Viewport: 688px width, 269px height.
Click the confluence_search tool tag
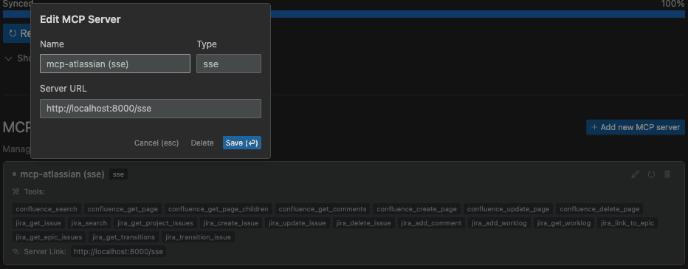[x=47, y=209]
